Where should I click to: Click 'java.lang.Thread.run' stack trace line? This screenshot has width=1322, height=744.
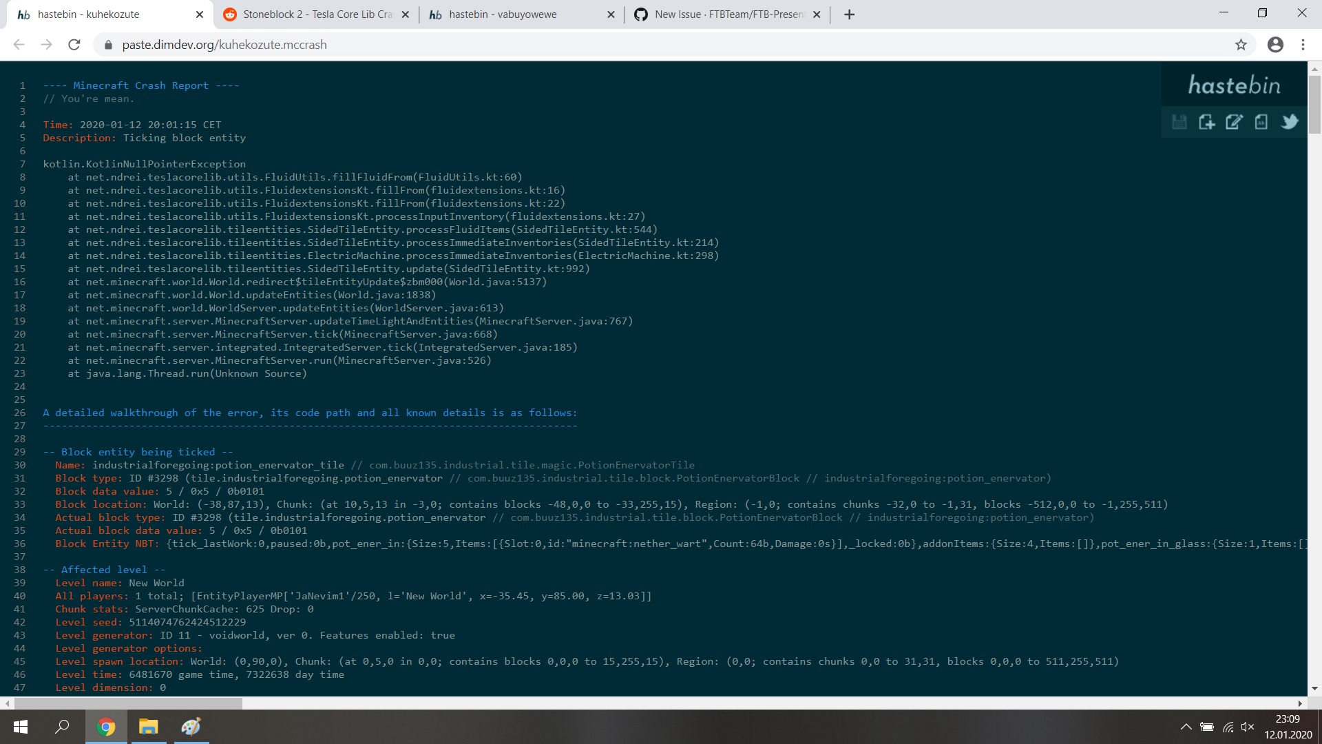187,373
